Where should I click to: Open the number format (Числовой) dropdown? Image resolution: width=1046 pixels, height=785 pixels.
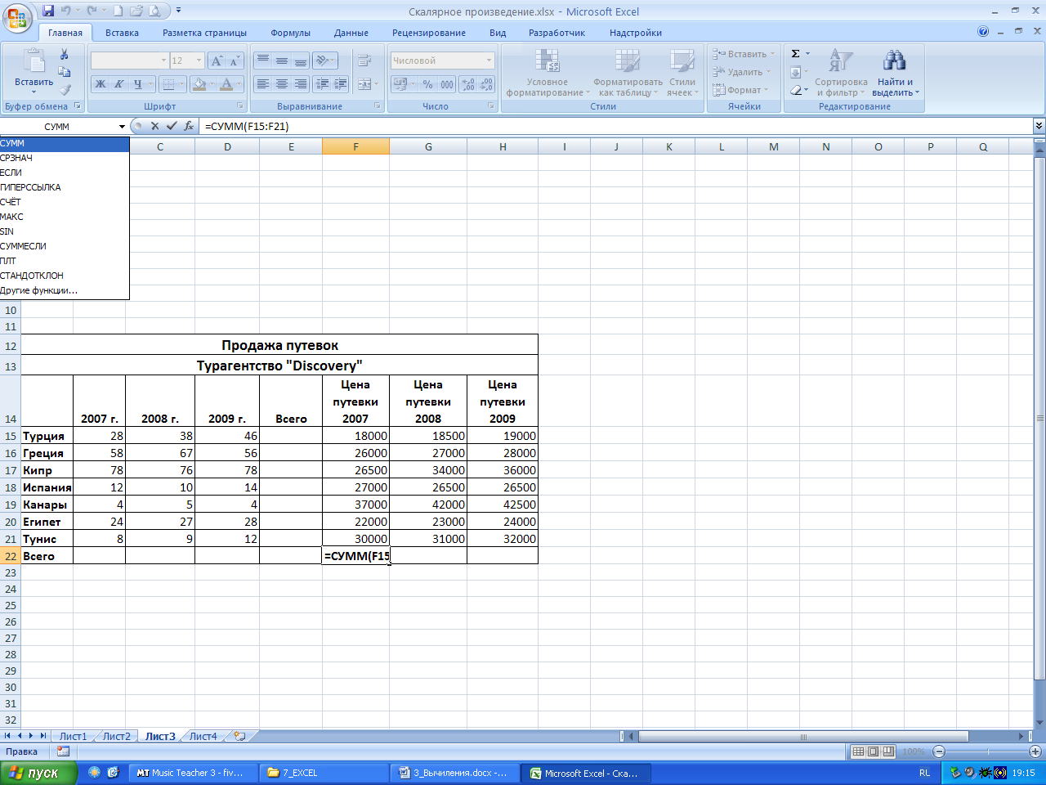pyautogui.click(x=489, y=61)
